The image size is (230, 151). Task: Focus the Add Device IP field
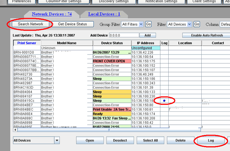pos(124,35)
